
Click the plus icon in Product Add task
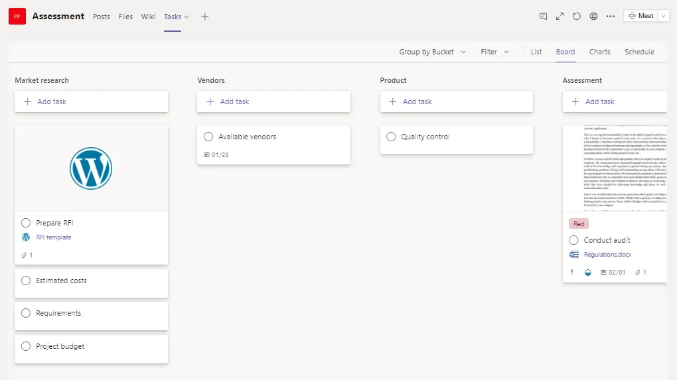pyautogui.click(x=392, y=101)
